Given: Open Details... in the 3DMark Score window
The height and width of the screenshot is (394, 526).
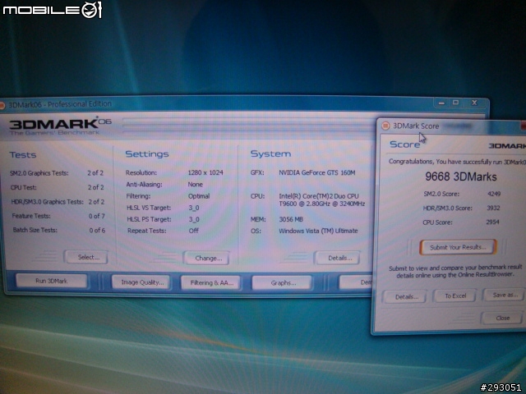Looking at the screenshot, I should point(405,296).
